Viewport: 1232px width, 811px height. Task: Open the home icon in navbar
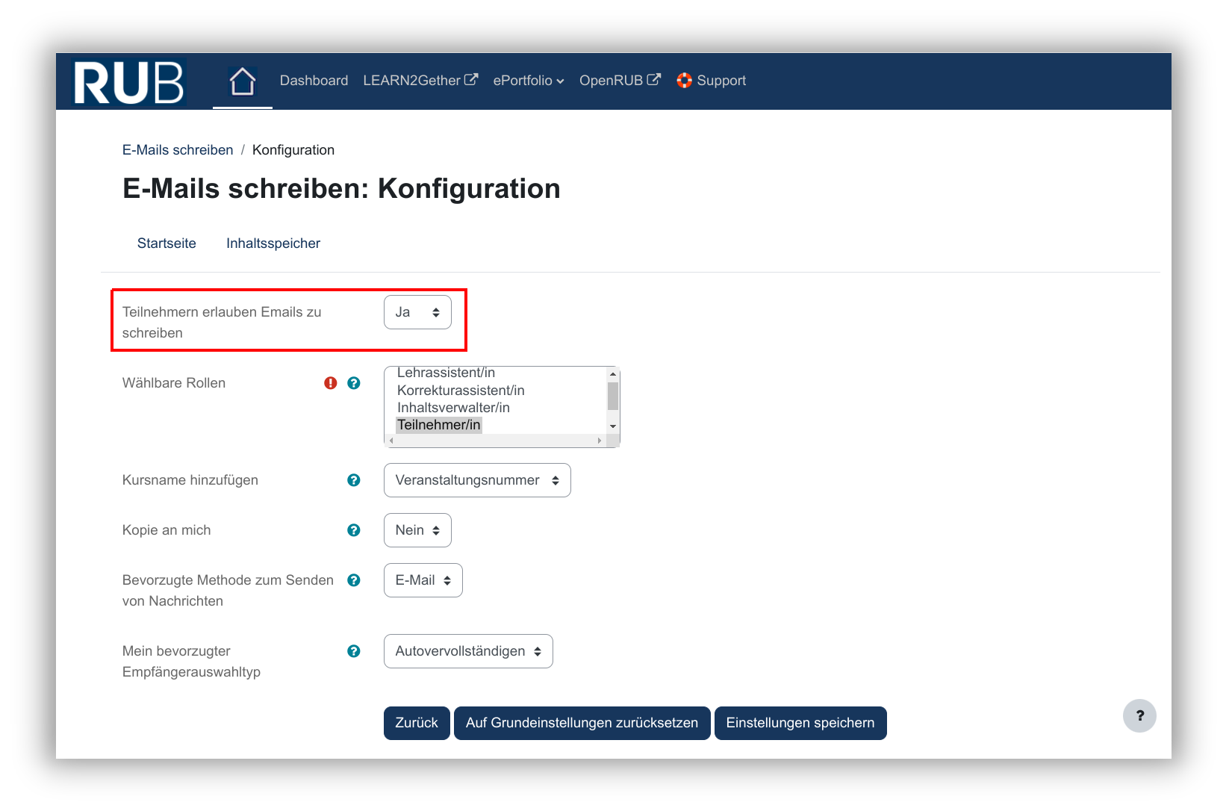(x=243, y=81)
